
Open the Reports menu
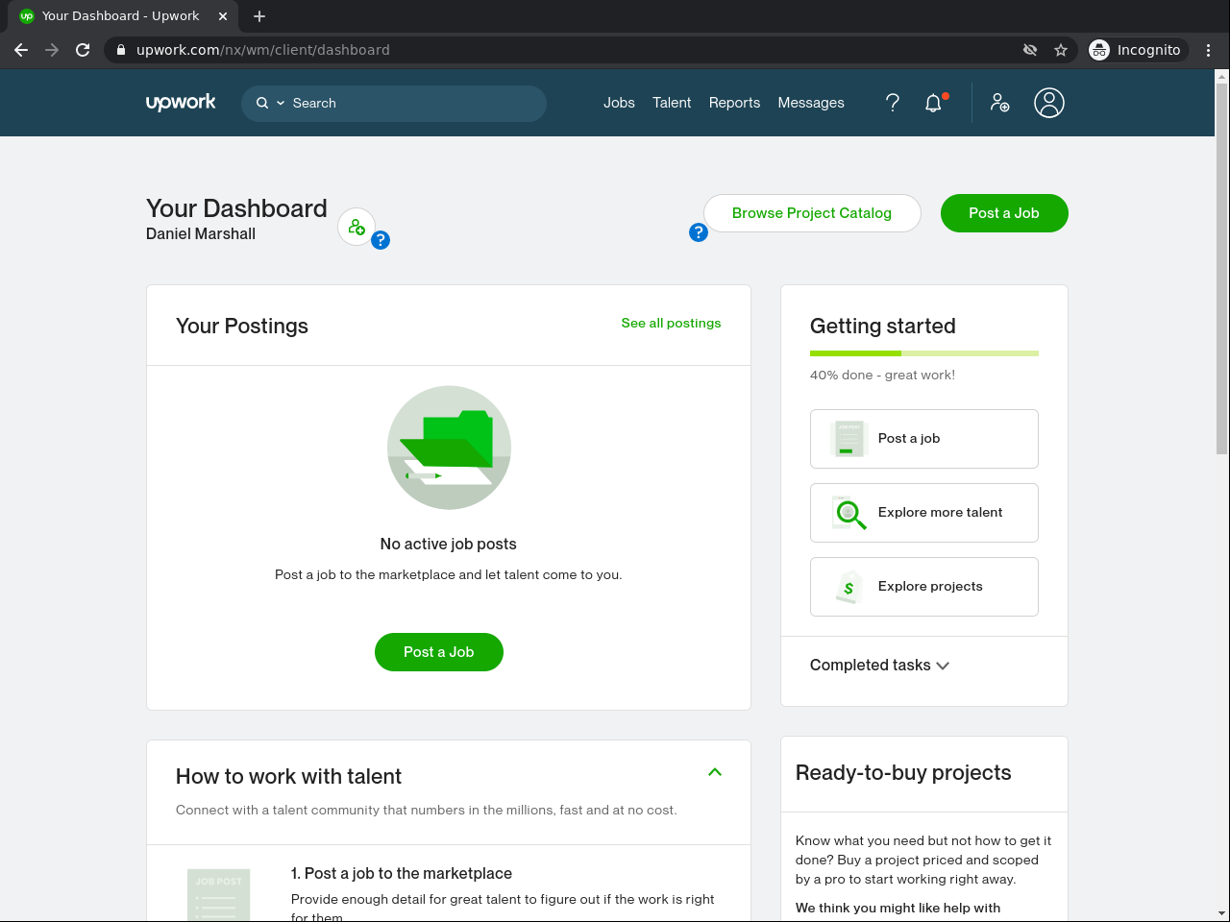coord(734,103)
